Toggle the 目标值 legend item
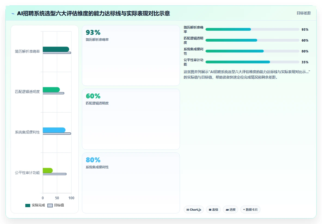The image size is (322, 224). (56, 205)
